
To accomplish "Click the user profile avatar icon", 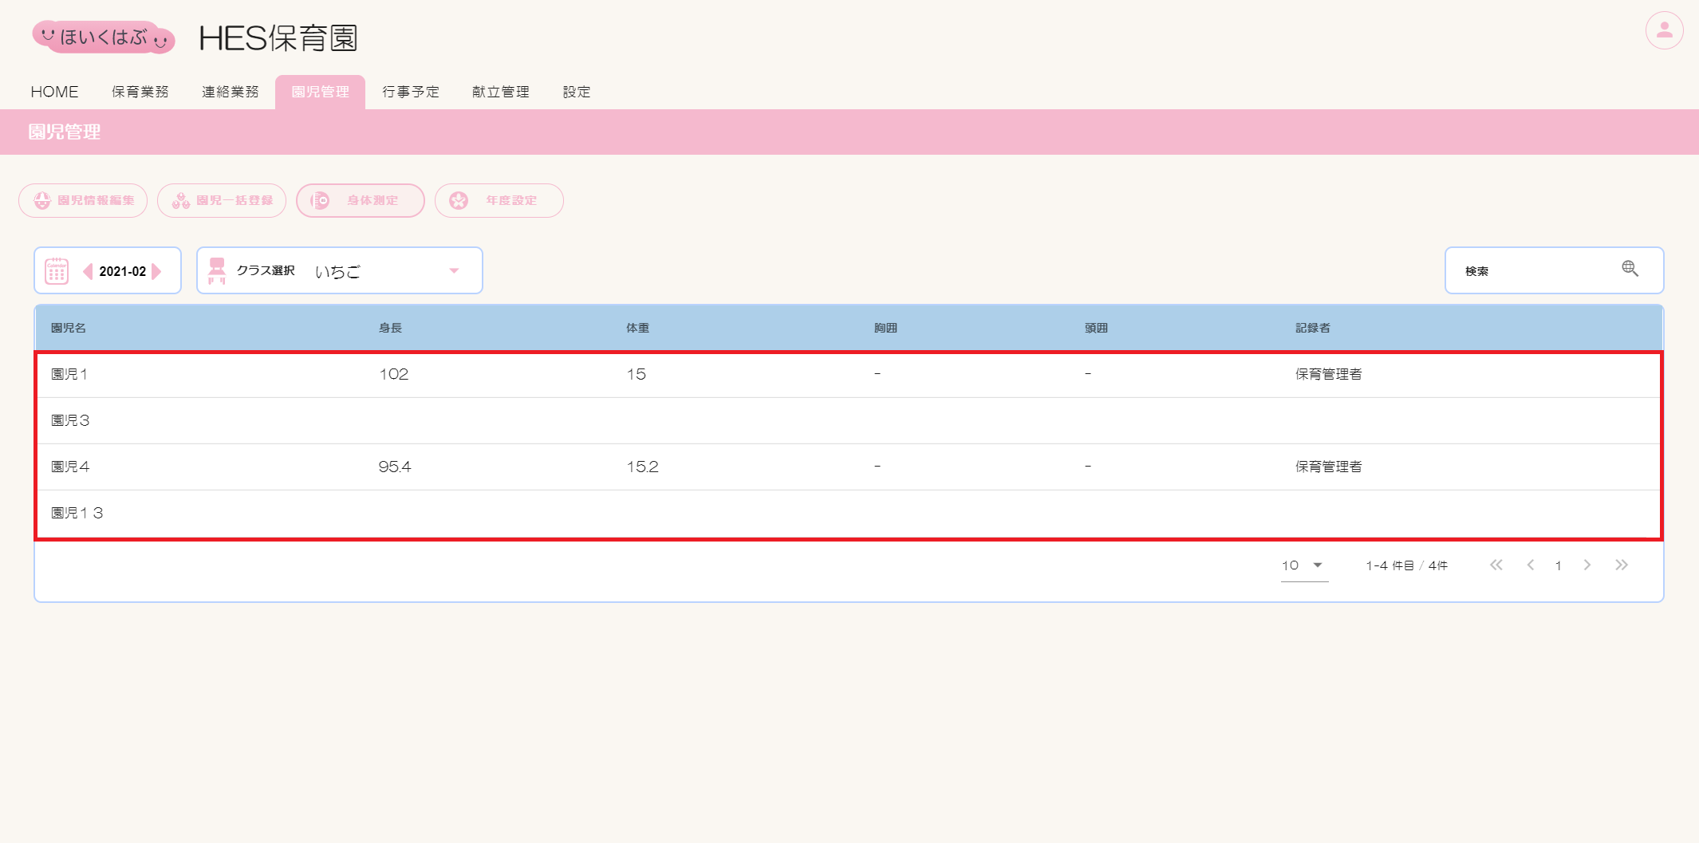I will pyautogui.click(x=1664, y=31).
